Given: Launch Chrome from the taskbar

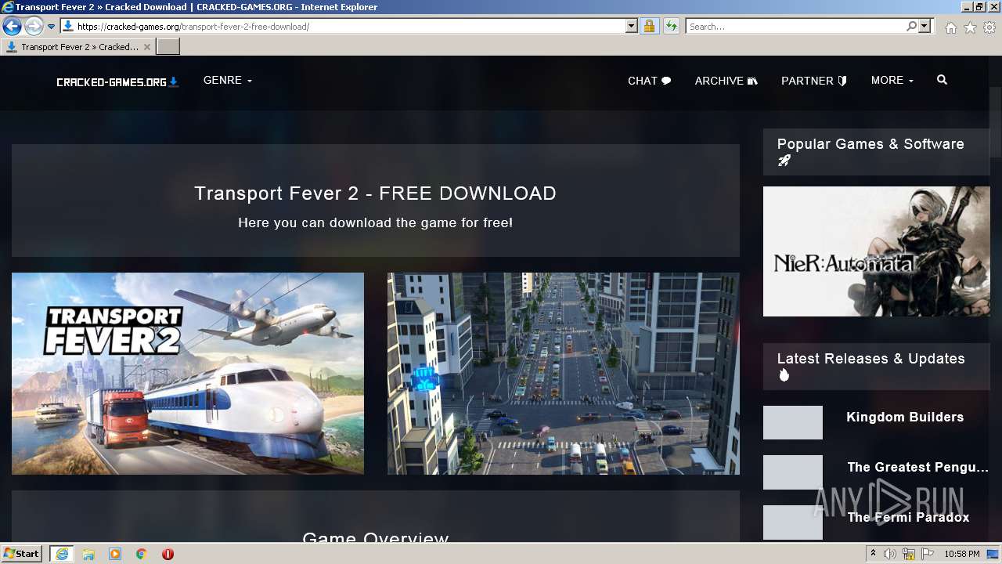Looking at the screenshot, I should (142, 554).
